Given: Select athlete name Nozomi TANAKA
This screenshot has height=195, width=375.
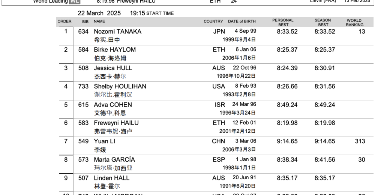Looking at the screenshot, I should (x=117, y=32).
